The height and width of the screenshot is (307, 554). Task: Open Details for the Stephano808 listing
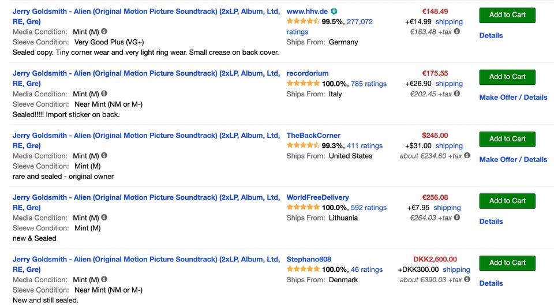pyautogui.click(x=491, y=283)
